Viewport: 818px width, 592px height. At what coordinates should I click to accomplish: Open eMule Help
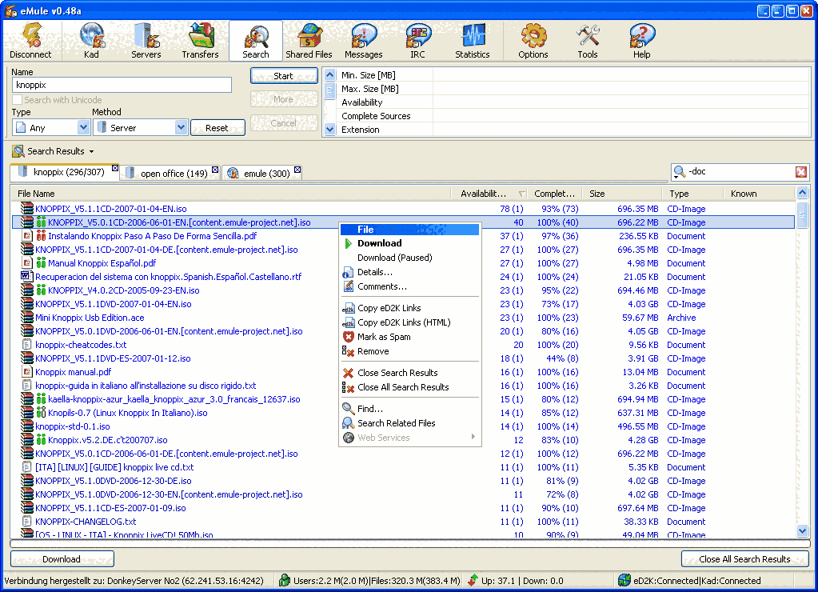(x=641, y=40)
